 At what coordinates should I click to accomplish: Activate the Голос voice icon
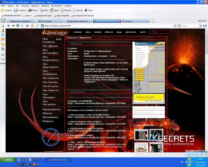tap(86, 10)
